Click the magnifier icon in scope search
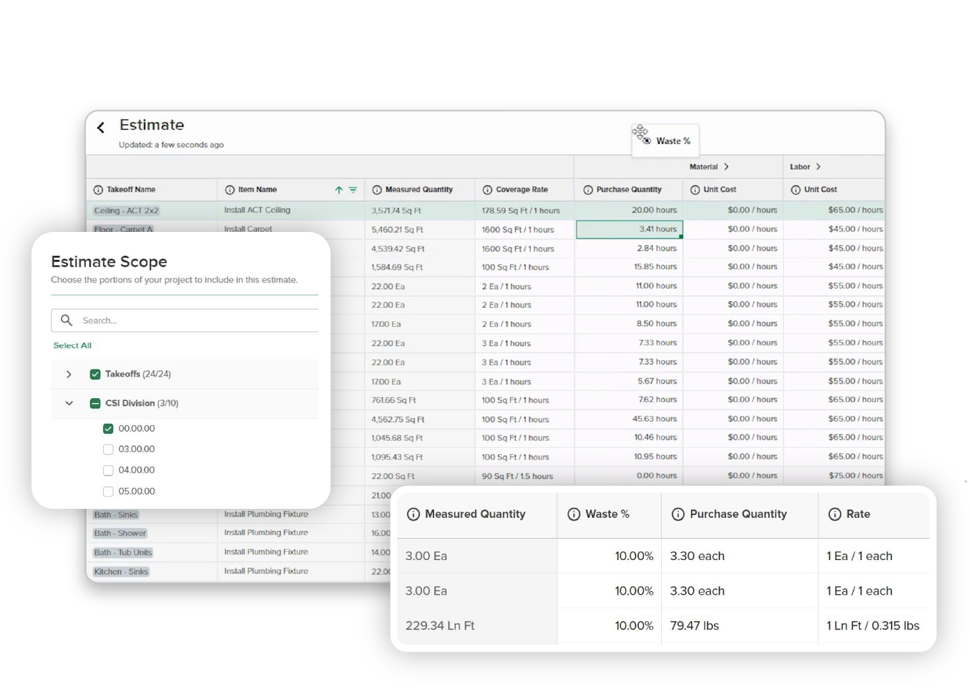Screen dimensions: 970x693 [x=66, y=320]
